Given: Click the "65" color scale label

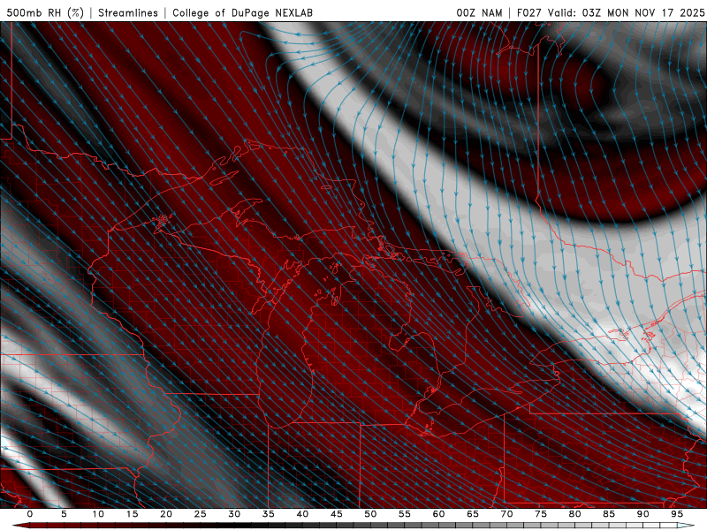Looking at the screenshot, I should pyautogui.click(x=473, y=514).
